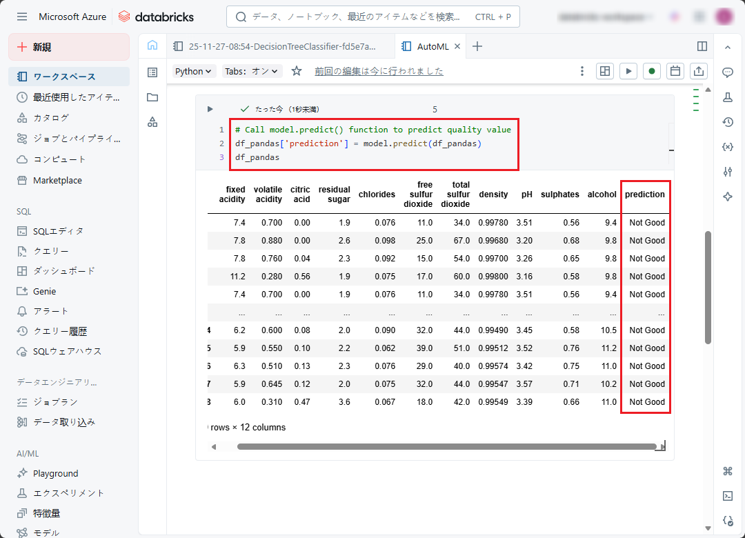Toggle the side-by-side split view icon
The height and width of the screenshot is (538, 745).
tap(702, 46)
